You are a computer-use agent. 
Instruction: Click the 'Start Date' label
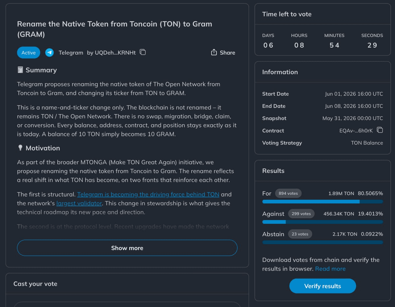pos(275,94)
